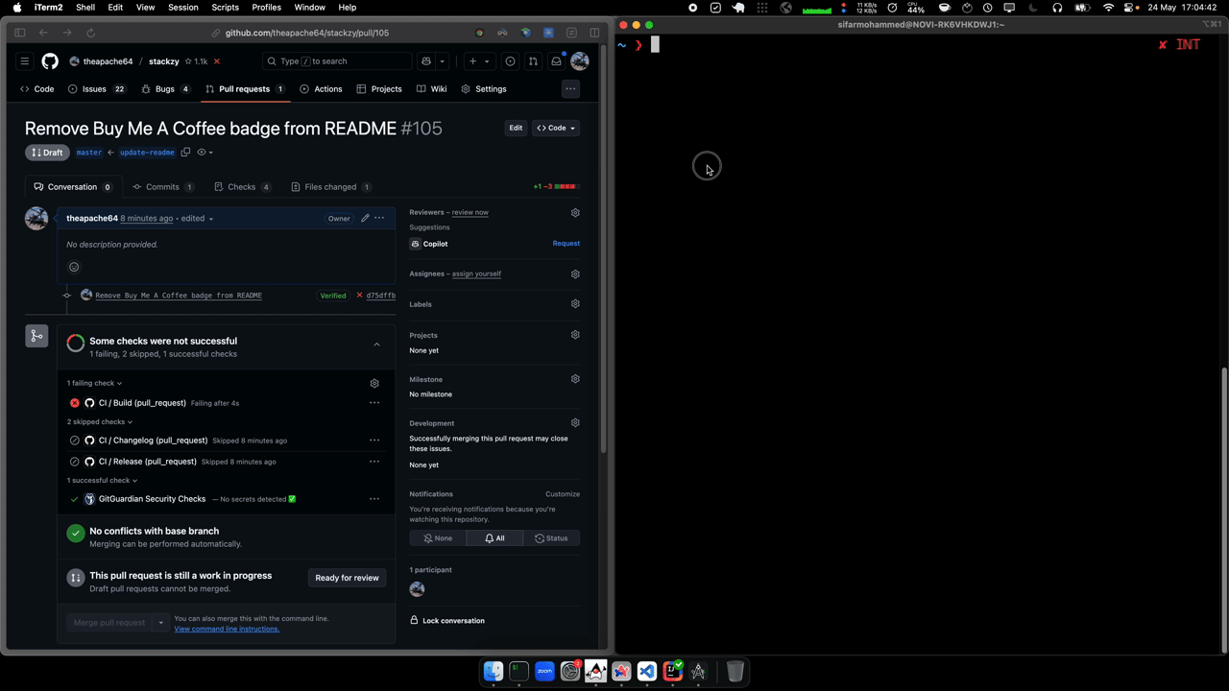Viewport: 1229px width, 691px height.
Task: Open Visual Studio Code from Dock
Action: tap(647, 671)
